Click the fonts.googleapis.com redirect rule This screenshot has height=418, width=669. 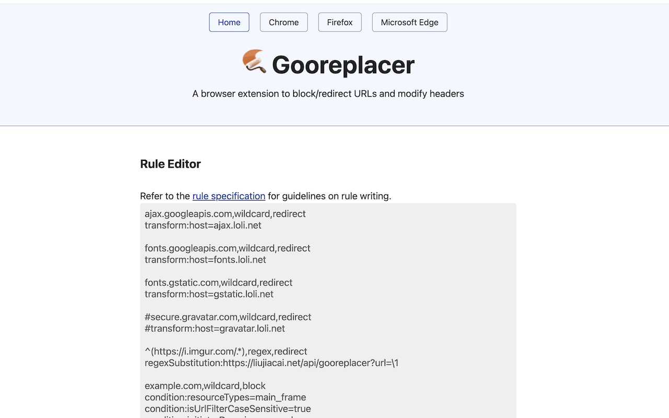[x=227, y=248]
